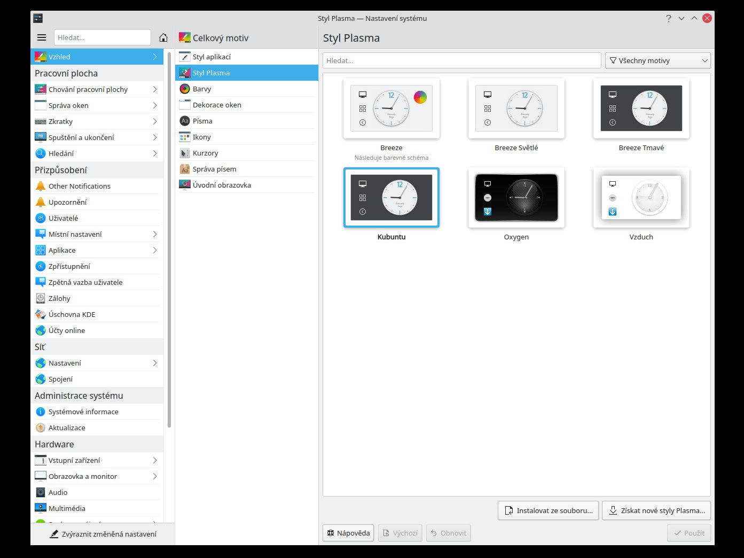
Task: Click the Správa písem icon
Action: [x=185, y=169]
